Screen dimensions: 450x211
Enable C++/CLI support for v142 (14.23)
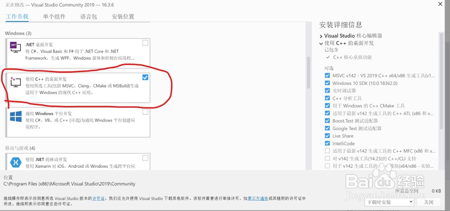coord(327,158)
